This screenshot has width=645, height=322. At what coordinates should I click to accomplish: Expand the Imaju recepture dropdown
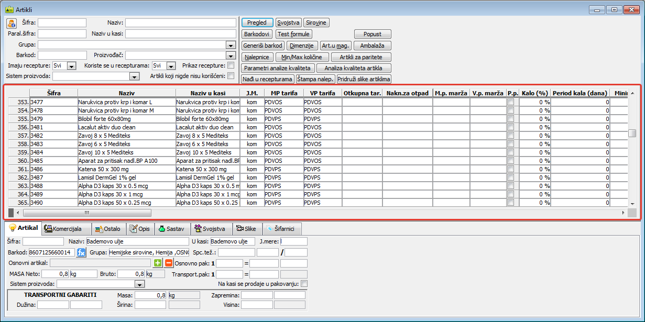(x=72, y=66)
